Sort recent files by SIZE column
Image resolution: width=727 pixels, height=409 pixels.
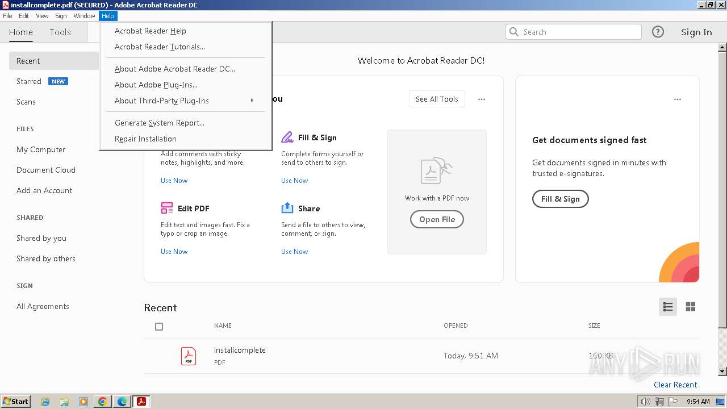click(594, 325)
